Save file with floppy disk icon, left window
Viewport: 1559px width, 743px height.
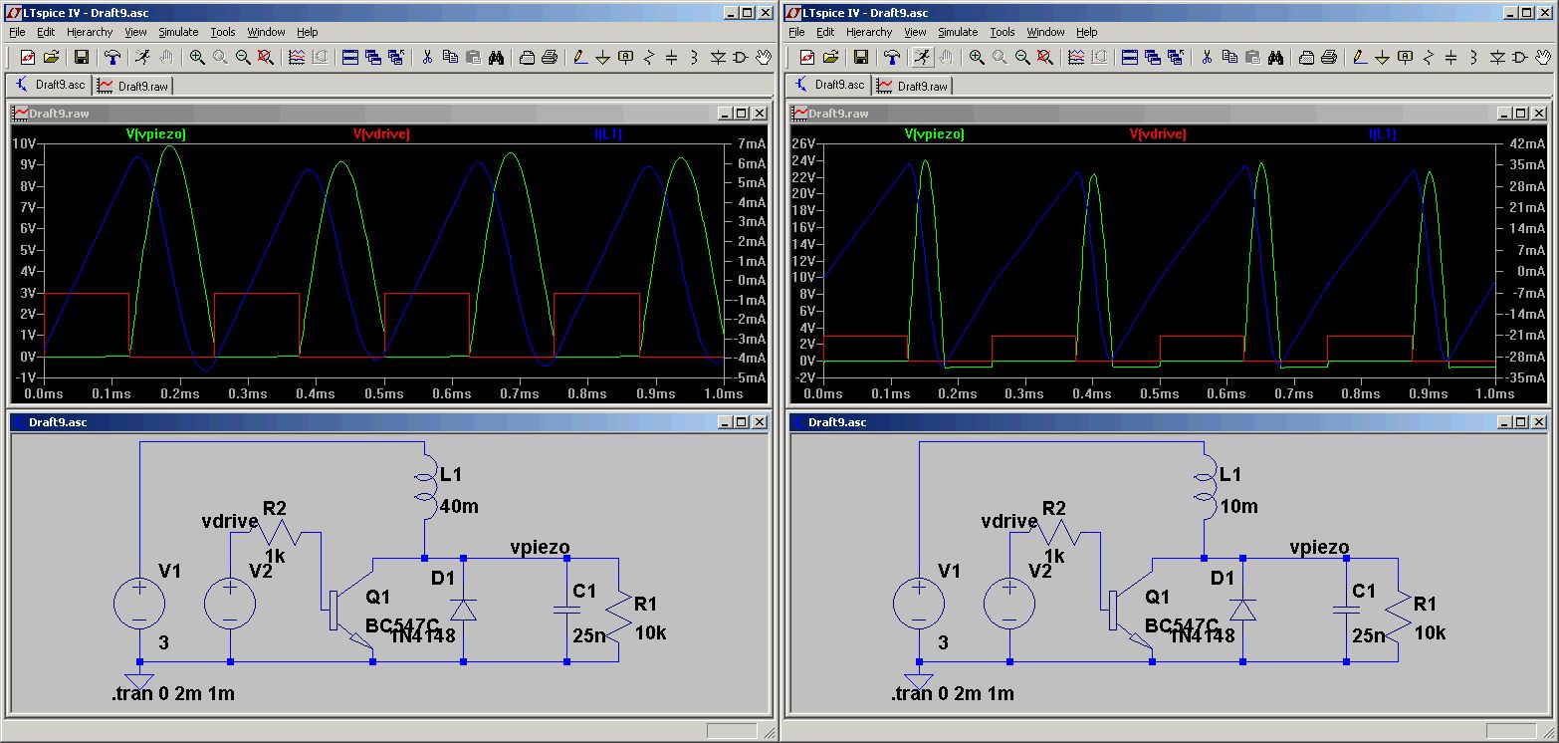click(x=82, y=58)
